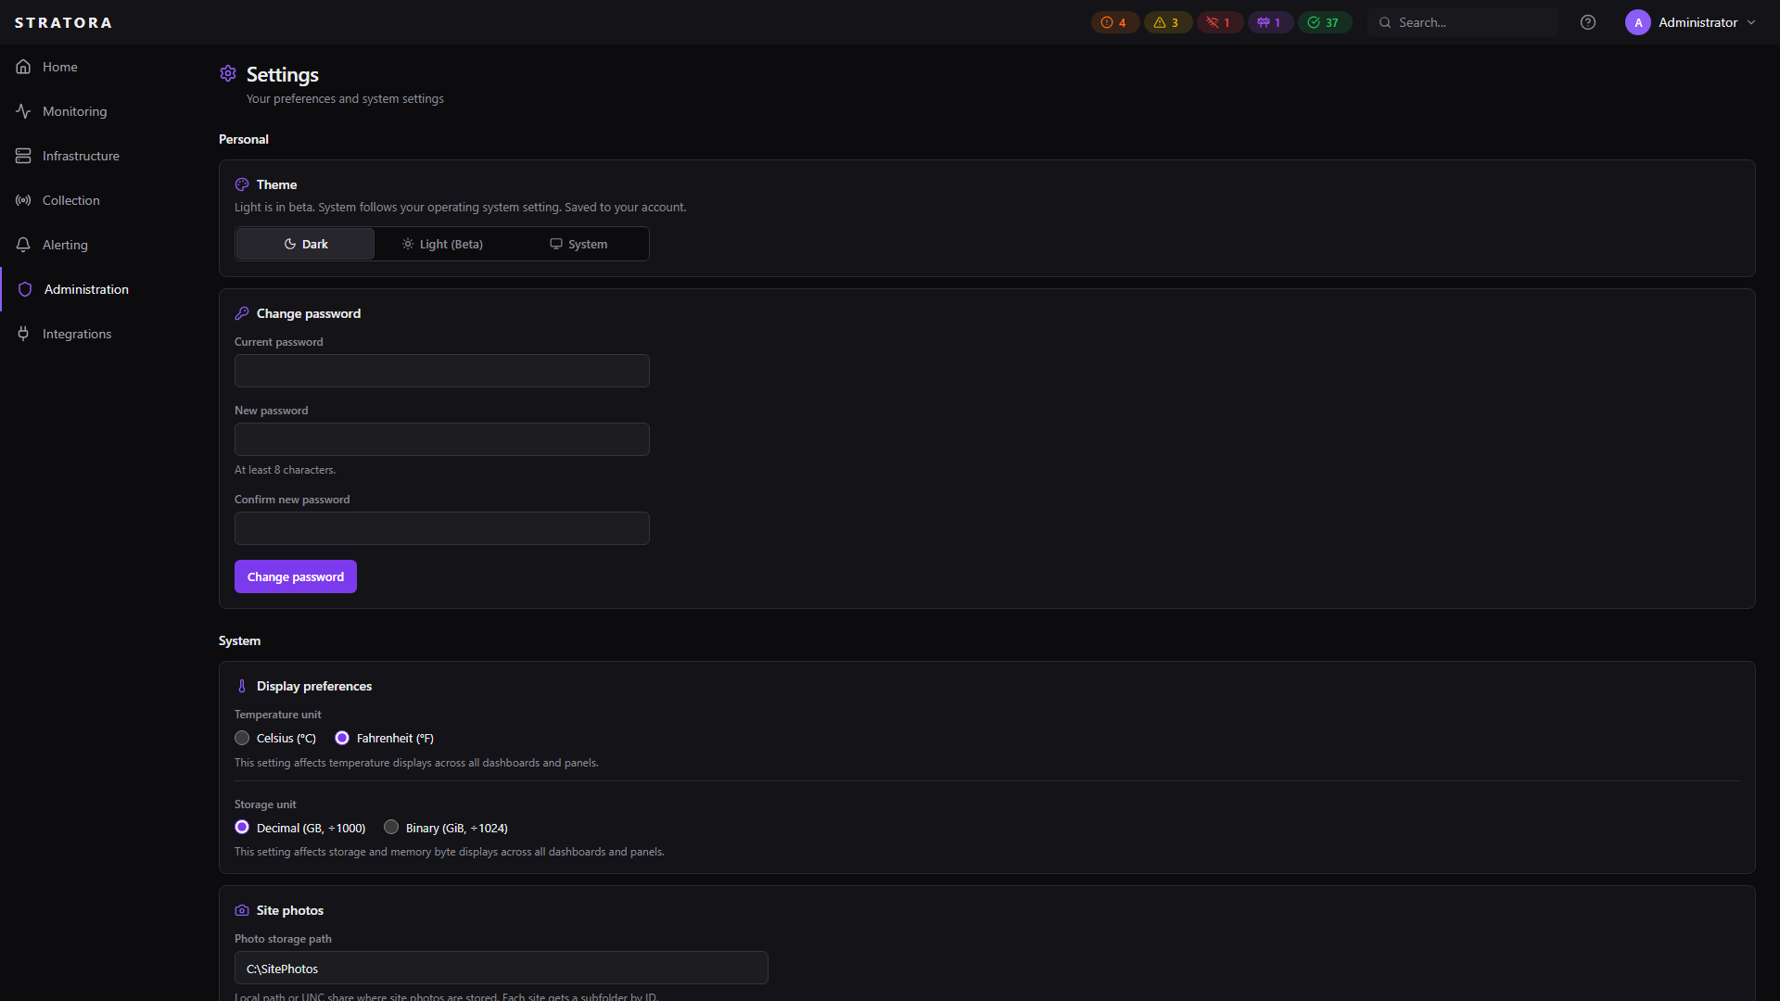Click the Administration shield icon
1780x1001 pixels.
point(25,289)
